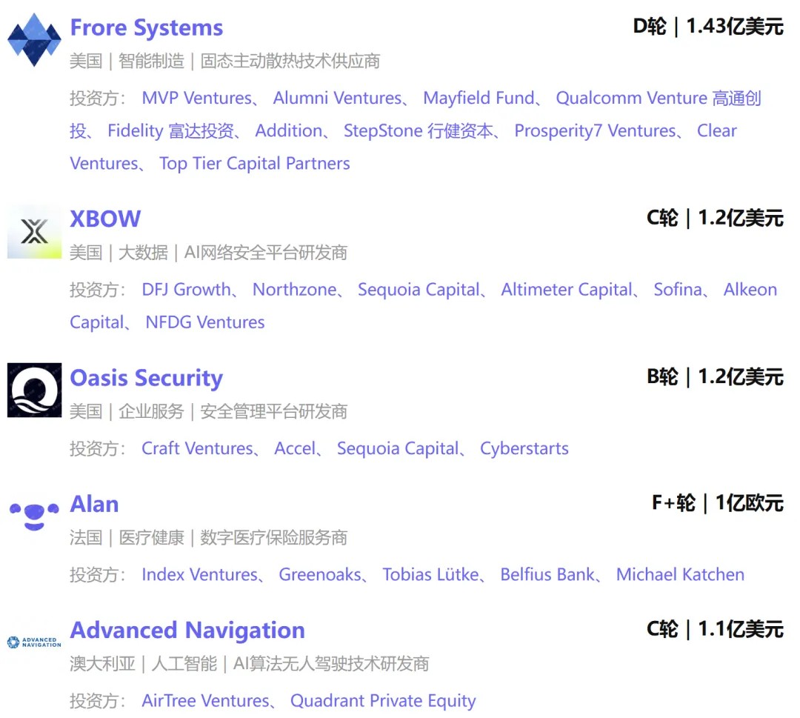The image size is (800, 718).
Task: Click the Advanced Navigation logo
Action: click(x=34, y=642)
